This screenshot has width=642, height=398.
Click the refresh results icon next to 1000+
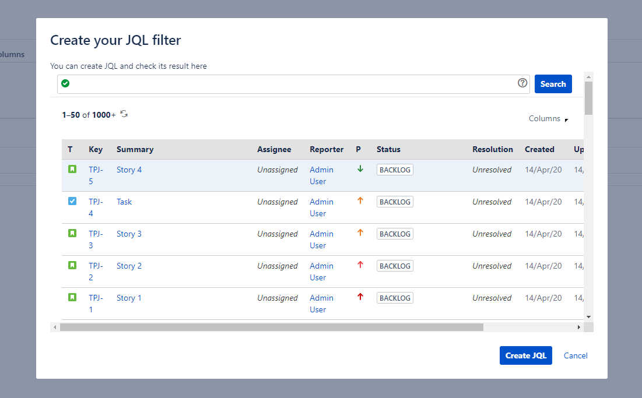(124, 114)
